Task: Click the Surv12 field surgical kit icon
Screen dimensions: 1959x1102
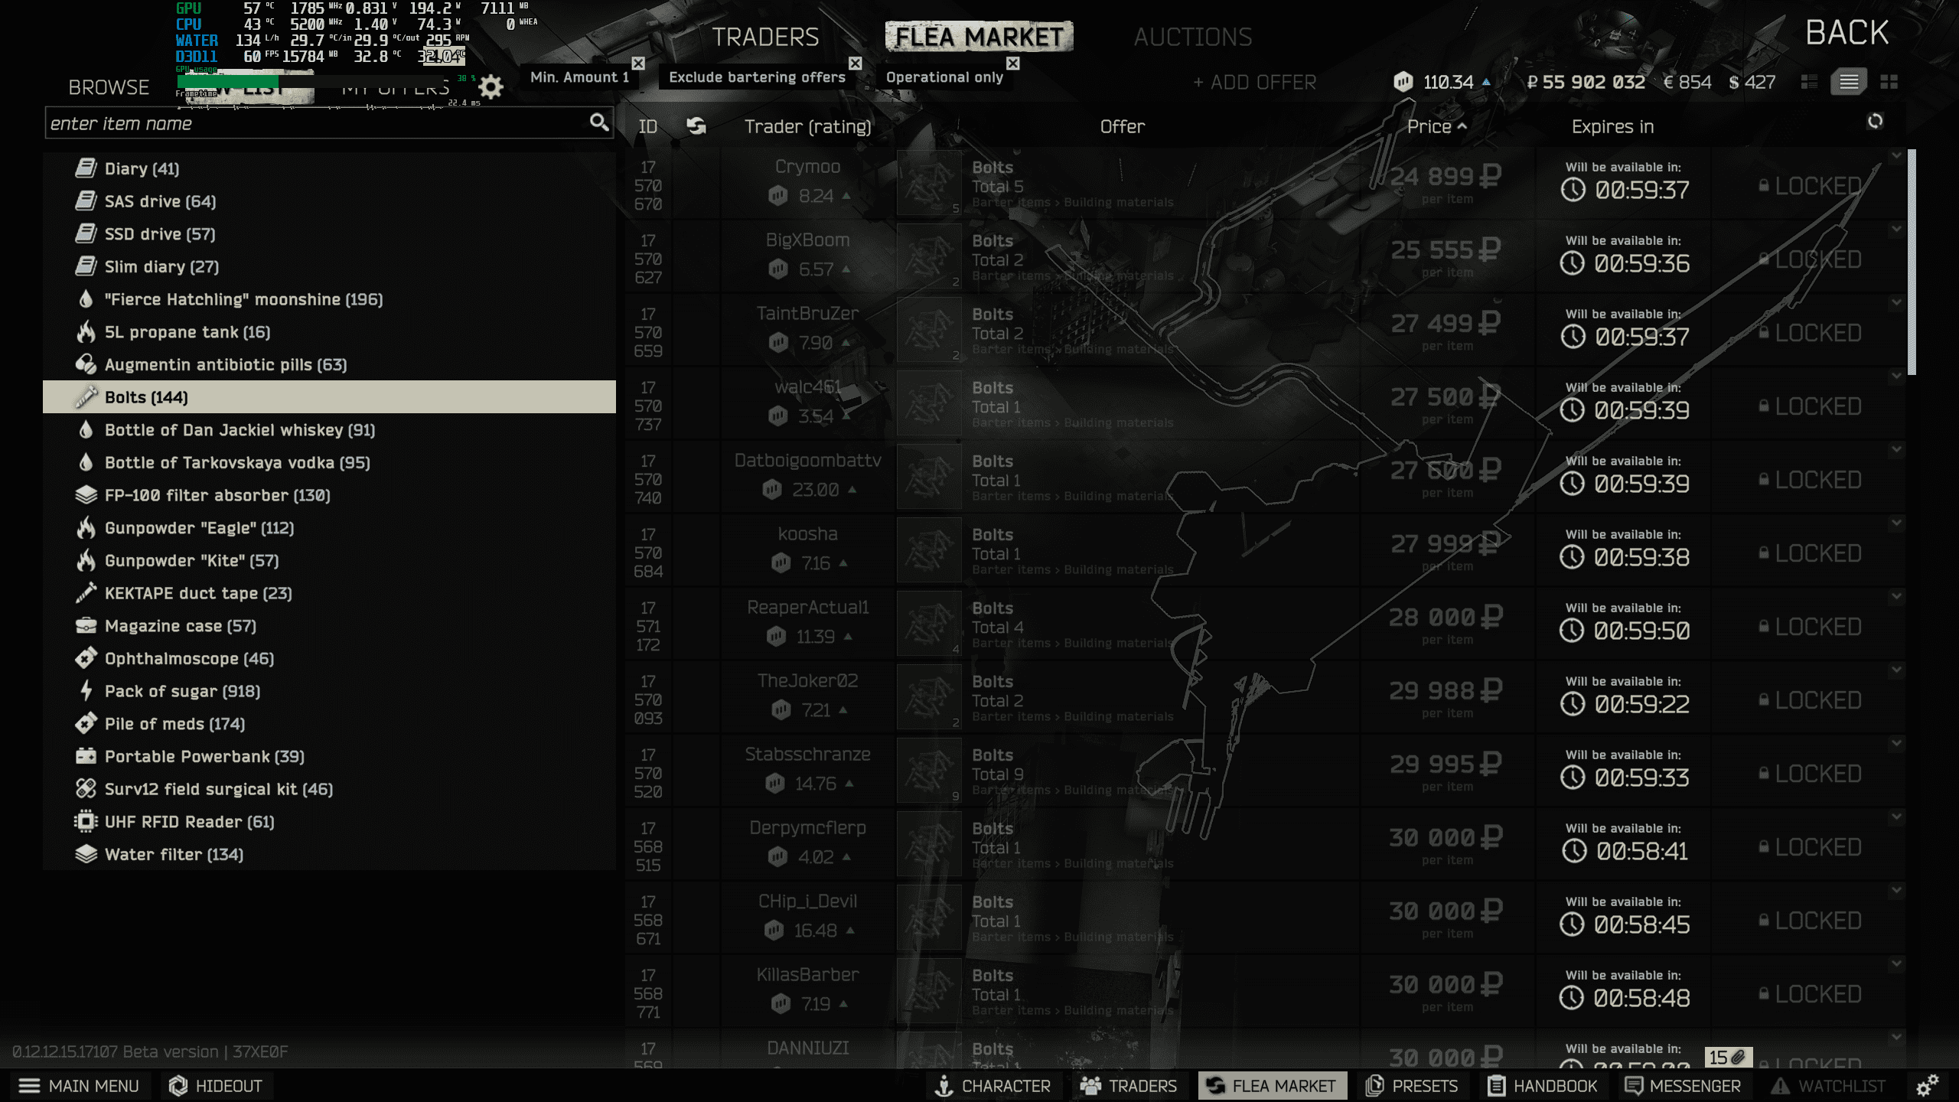Action: click(x=86, y=789)
